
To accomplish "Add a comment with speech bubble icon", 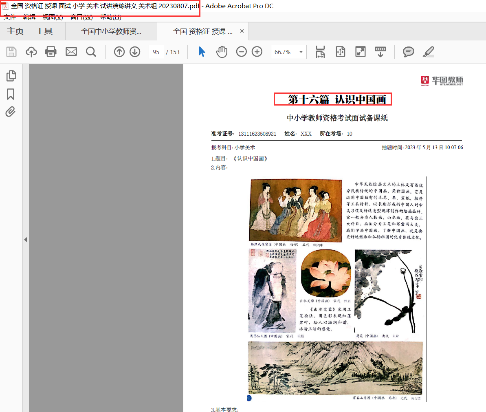I will (x=408, y=52).
